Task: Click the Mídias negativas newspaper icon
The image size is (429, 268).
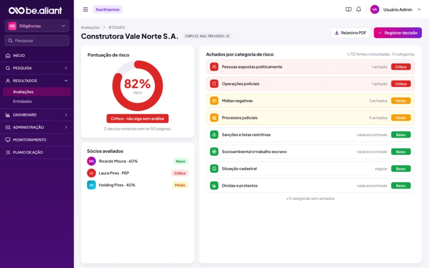Action: click(214, 100)
